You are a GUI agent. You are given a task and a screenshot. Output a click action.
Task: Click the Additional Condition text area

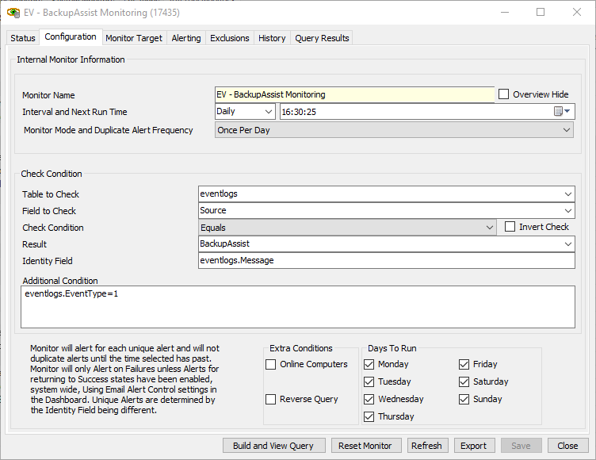tap(299, 306)
